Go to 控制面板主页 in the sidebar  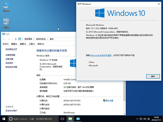click(11, 49)
